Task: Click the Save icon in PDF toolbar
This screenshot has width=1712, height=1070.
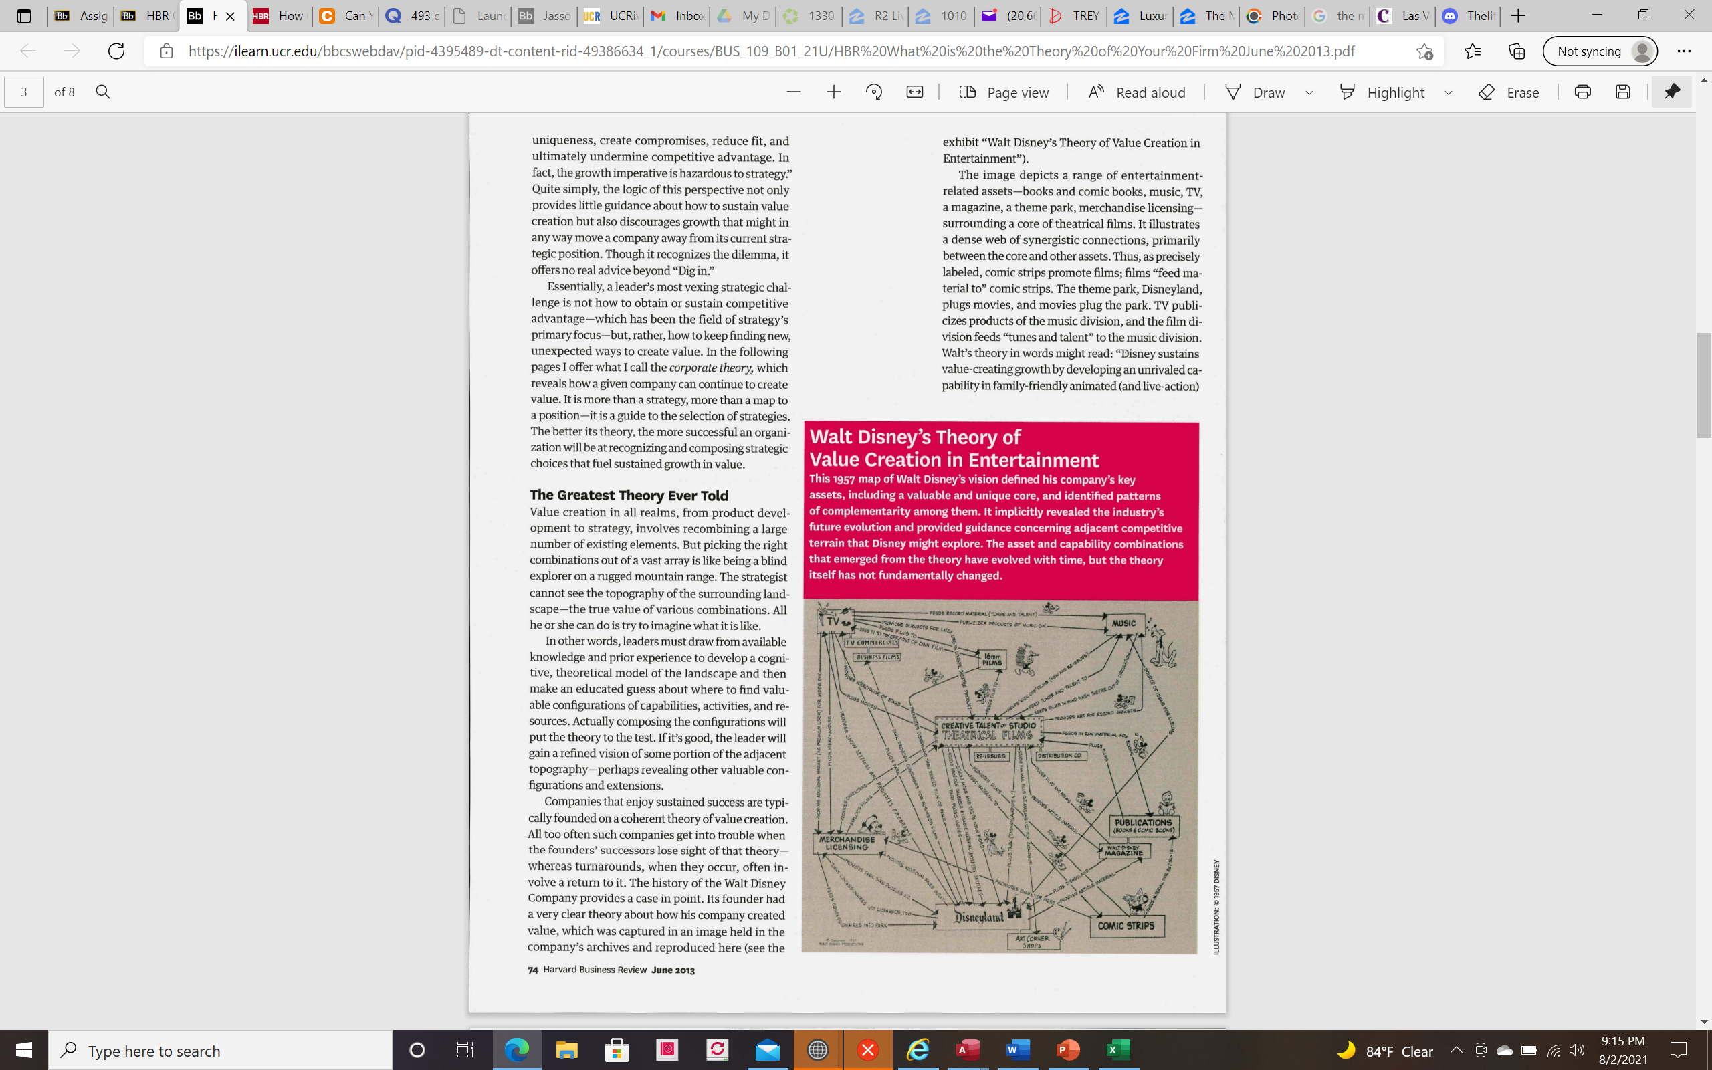Action: point(1623,92)
